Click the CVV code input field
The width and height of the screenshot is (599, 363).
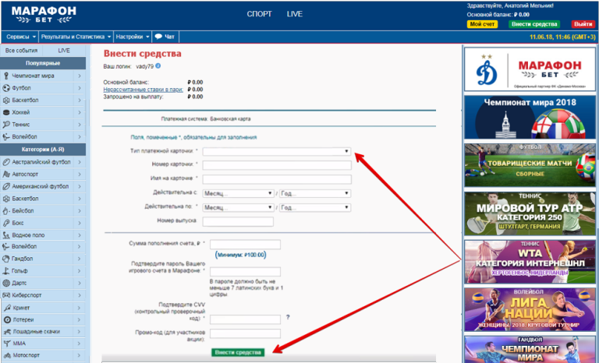point(245,319)
